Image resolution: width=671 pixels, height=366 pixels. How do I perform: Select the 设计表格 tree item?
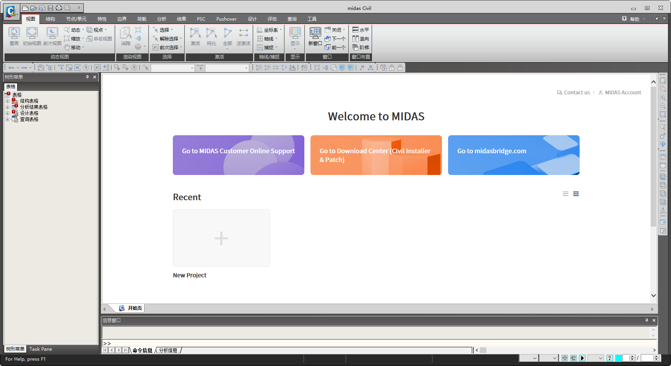pyautogui.click(x=29, y=113)
